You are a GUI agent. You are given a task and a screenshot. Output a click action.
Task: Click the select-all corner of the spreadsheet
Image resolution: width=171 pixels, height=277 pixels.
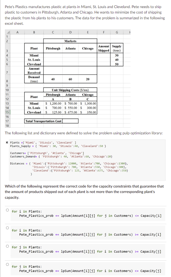8,32
